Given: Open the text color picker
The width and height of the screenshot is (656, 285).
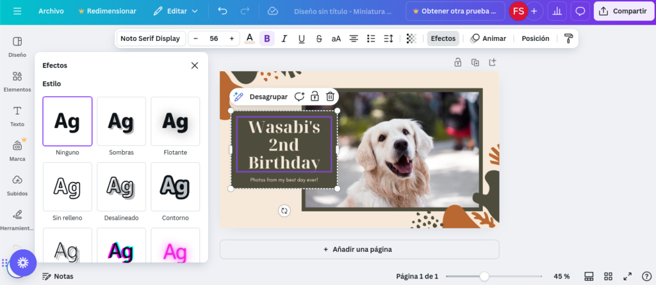Looking at the screenshot, I should pos(250,38).
